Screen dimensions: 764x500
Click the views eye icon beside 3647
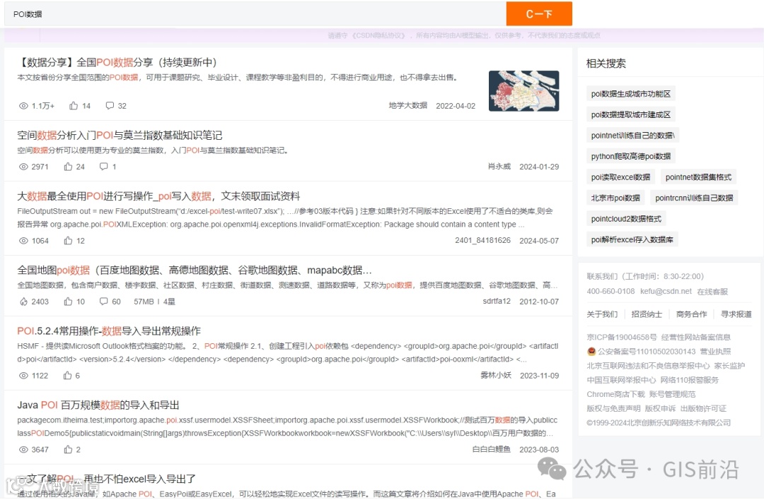tap(23, 449)
